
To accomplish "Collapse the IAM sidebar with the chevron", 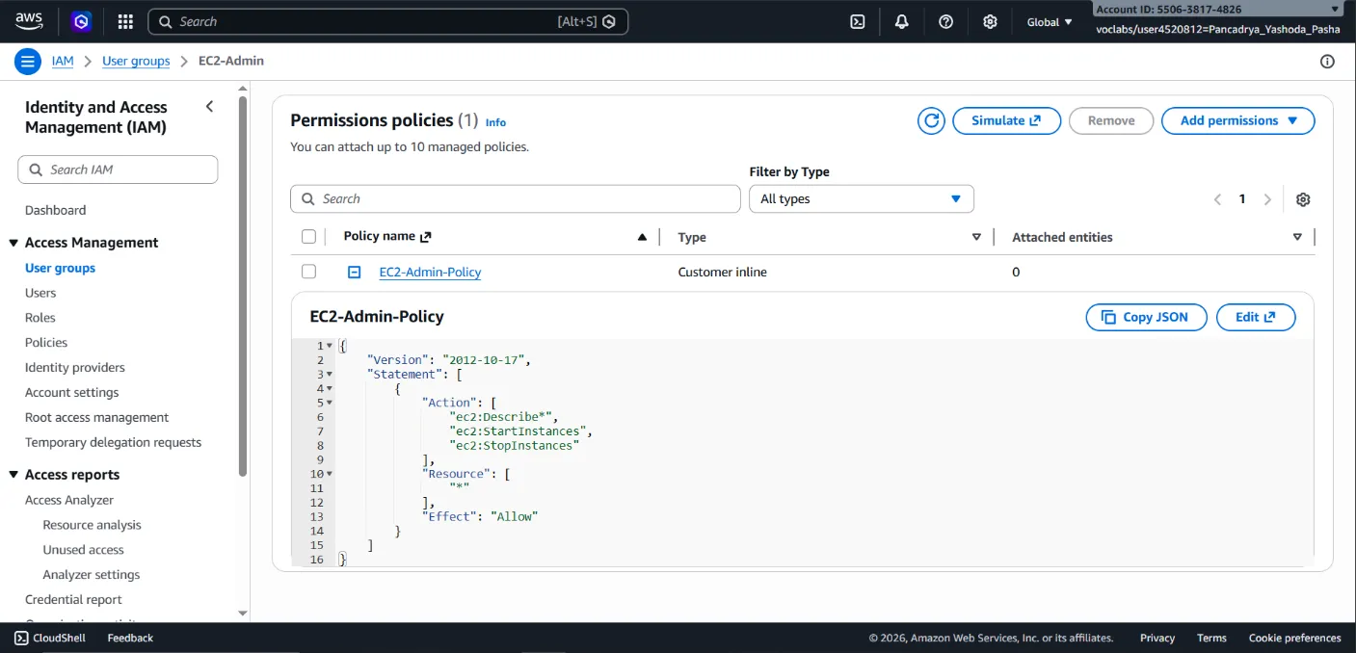I will coord(210,107).
